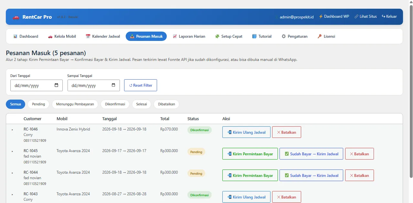Screen dimensions: 413x203
Task: Click the Dari Tanggal date field
Action: [x=37, y=85]
